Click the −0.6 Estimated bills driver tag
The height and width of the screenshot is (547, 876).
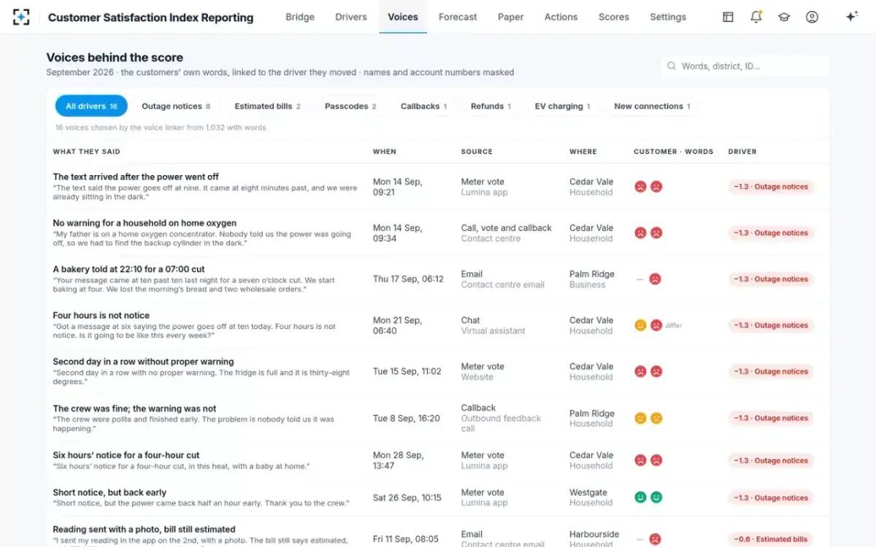(x=771, y=539)
